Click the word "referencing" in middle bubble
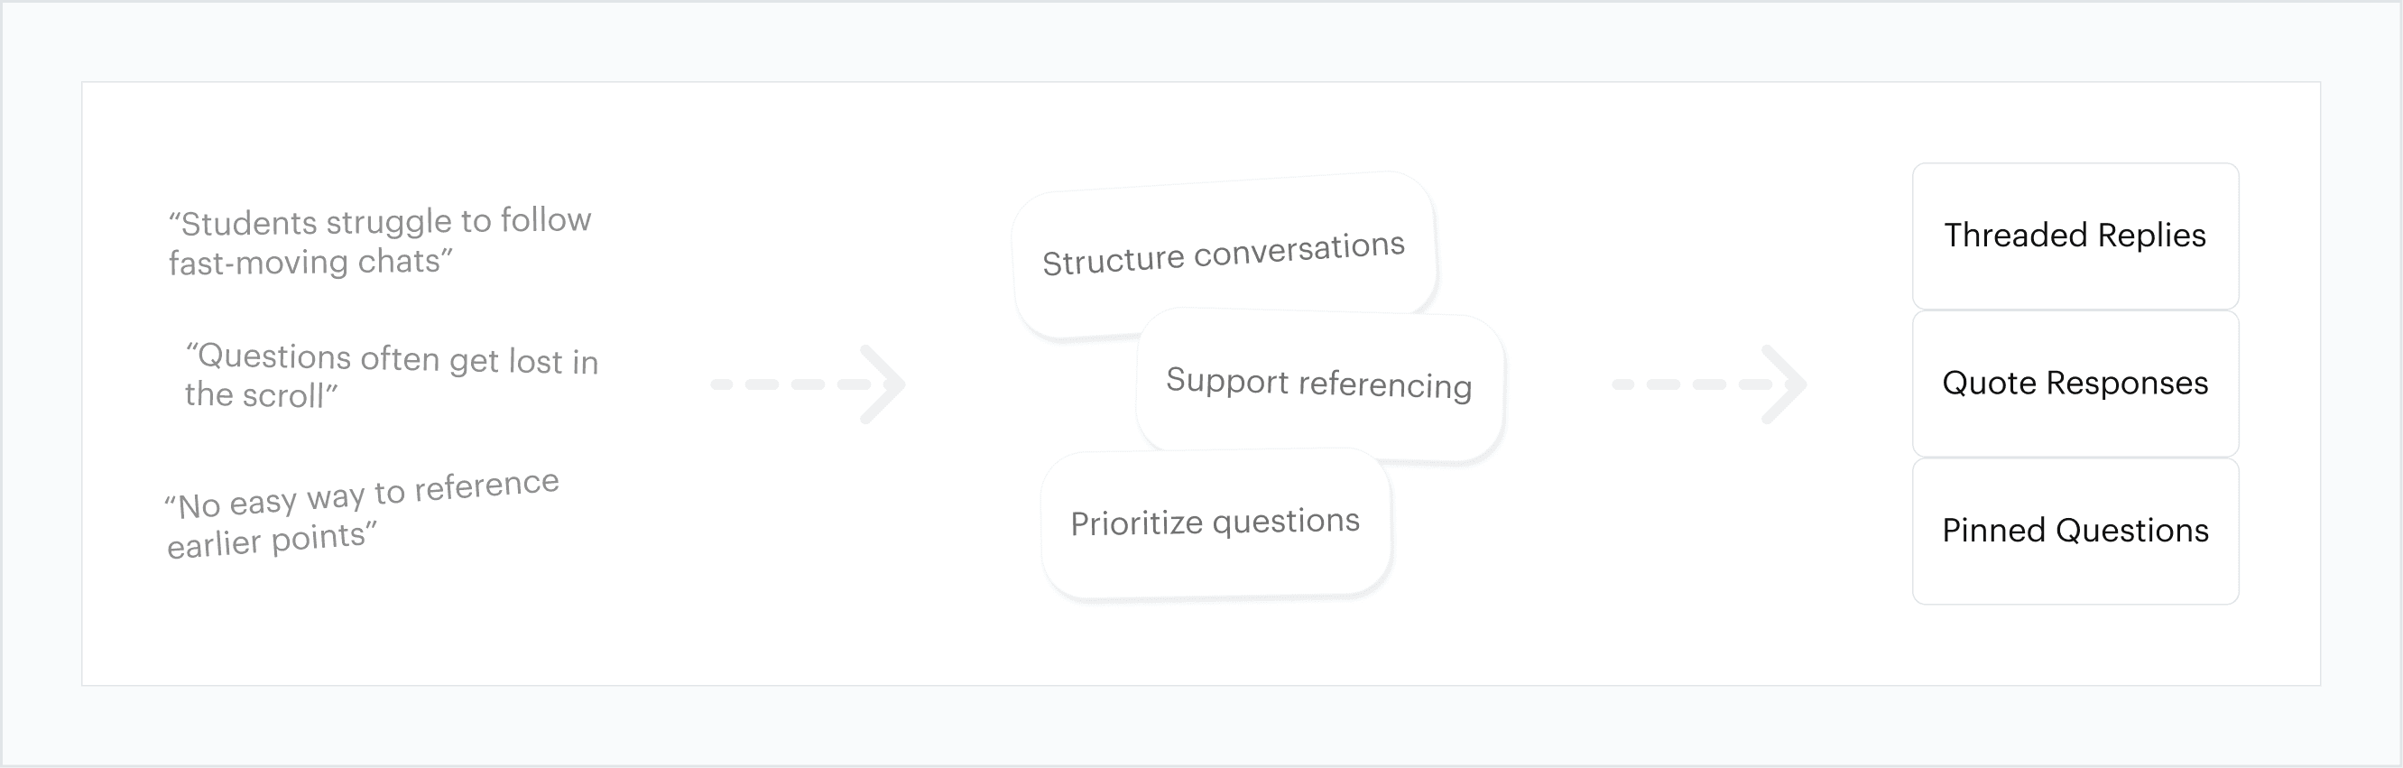The height and width of the screenshot is (768, 2403). tap(1385, 384)
